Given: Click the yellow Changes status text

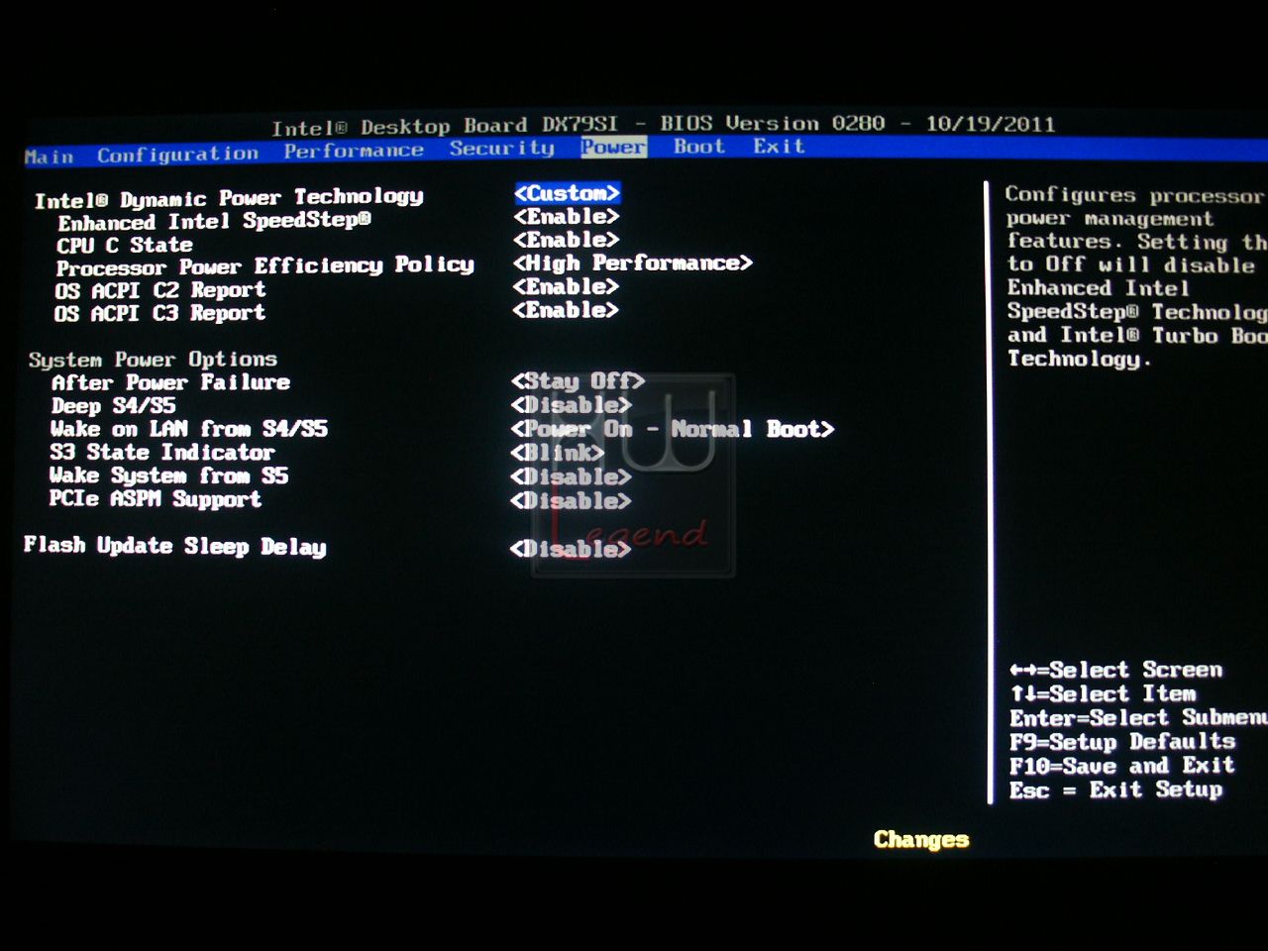Looking at the screenshot, I should point(921,840).
